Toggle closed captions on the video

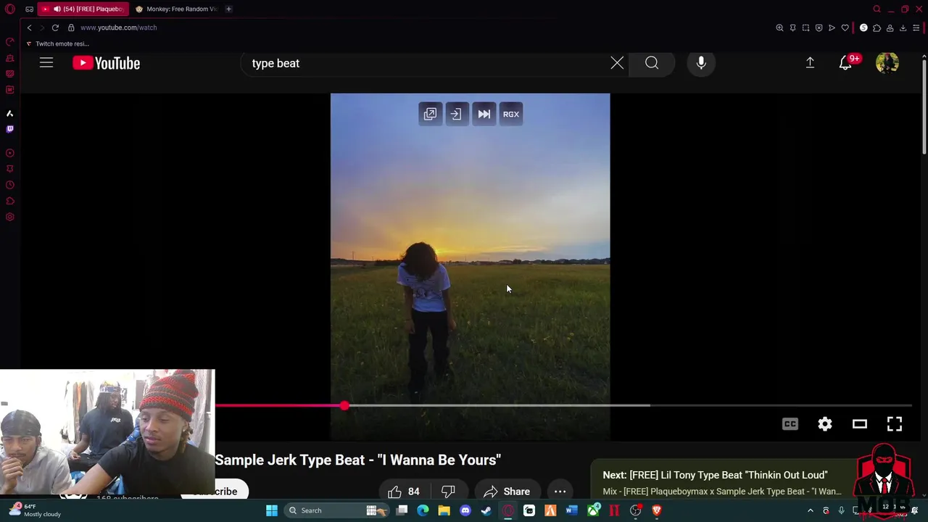click(790, 424)
